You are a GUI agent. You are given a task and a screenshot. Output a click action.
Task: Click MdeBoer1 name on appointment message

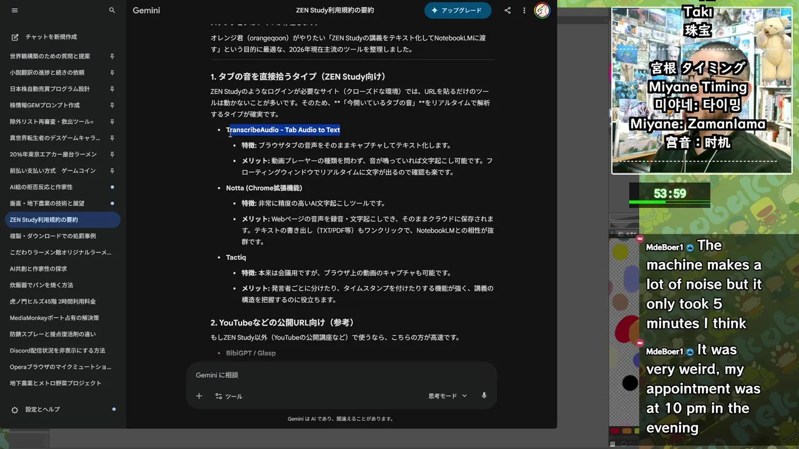click(664, 352)
